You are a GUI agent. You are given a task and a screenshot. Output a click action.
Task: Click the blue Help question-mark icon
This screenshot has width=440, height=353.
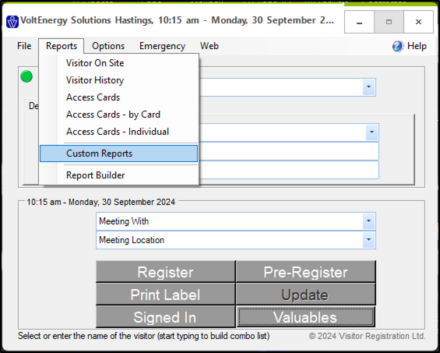point(398,46)
